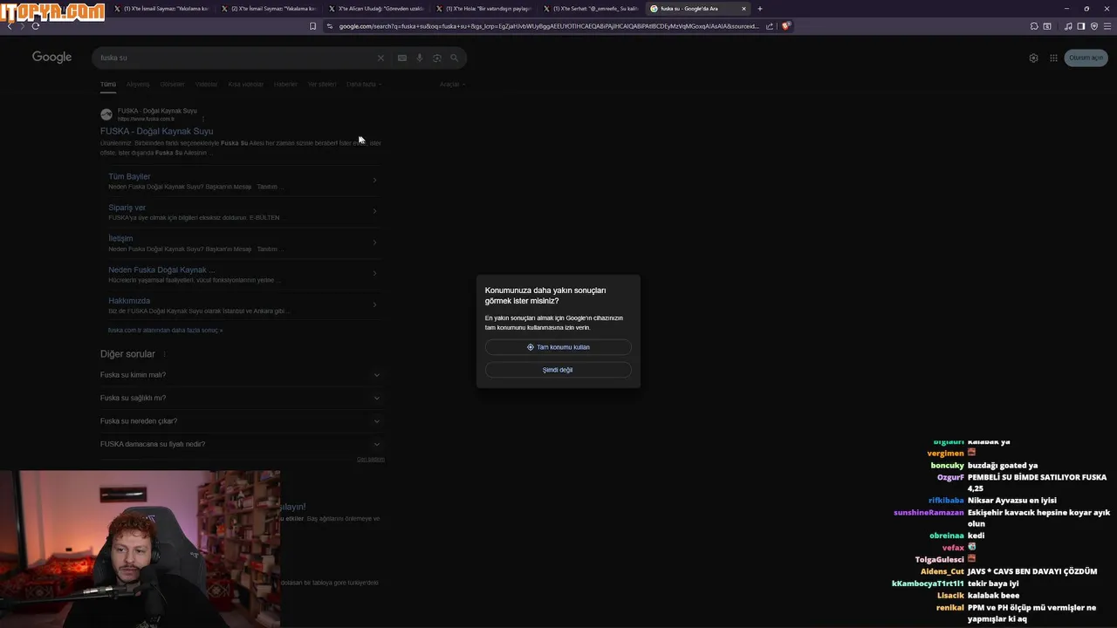Select the 'Alışveriş' search filter tab
Viewport: 1117px width, 628px height.
pos(138,85)
